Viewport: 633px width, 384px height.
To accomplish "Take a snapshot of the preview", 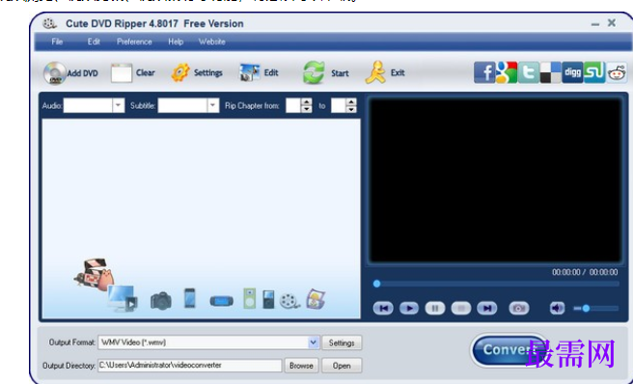I will pos(519,309).
